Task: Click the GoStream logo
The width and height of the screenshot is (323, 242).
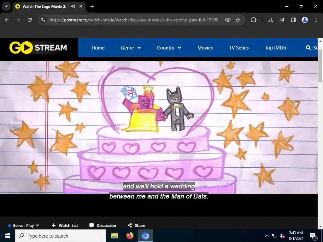Action: 38,48
